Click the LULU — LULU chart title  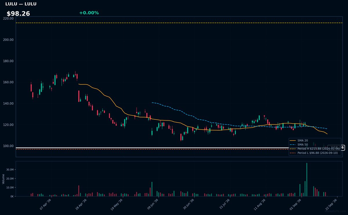pos(21,4)
